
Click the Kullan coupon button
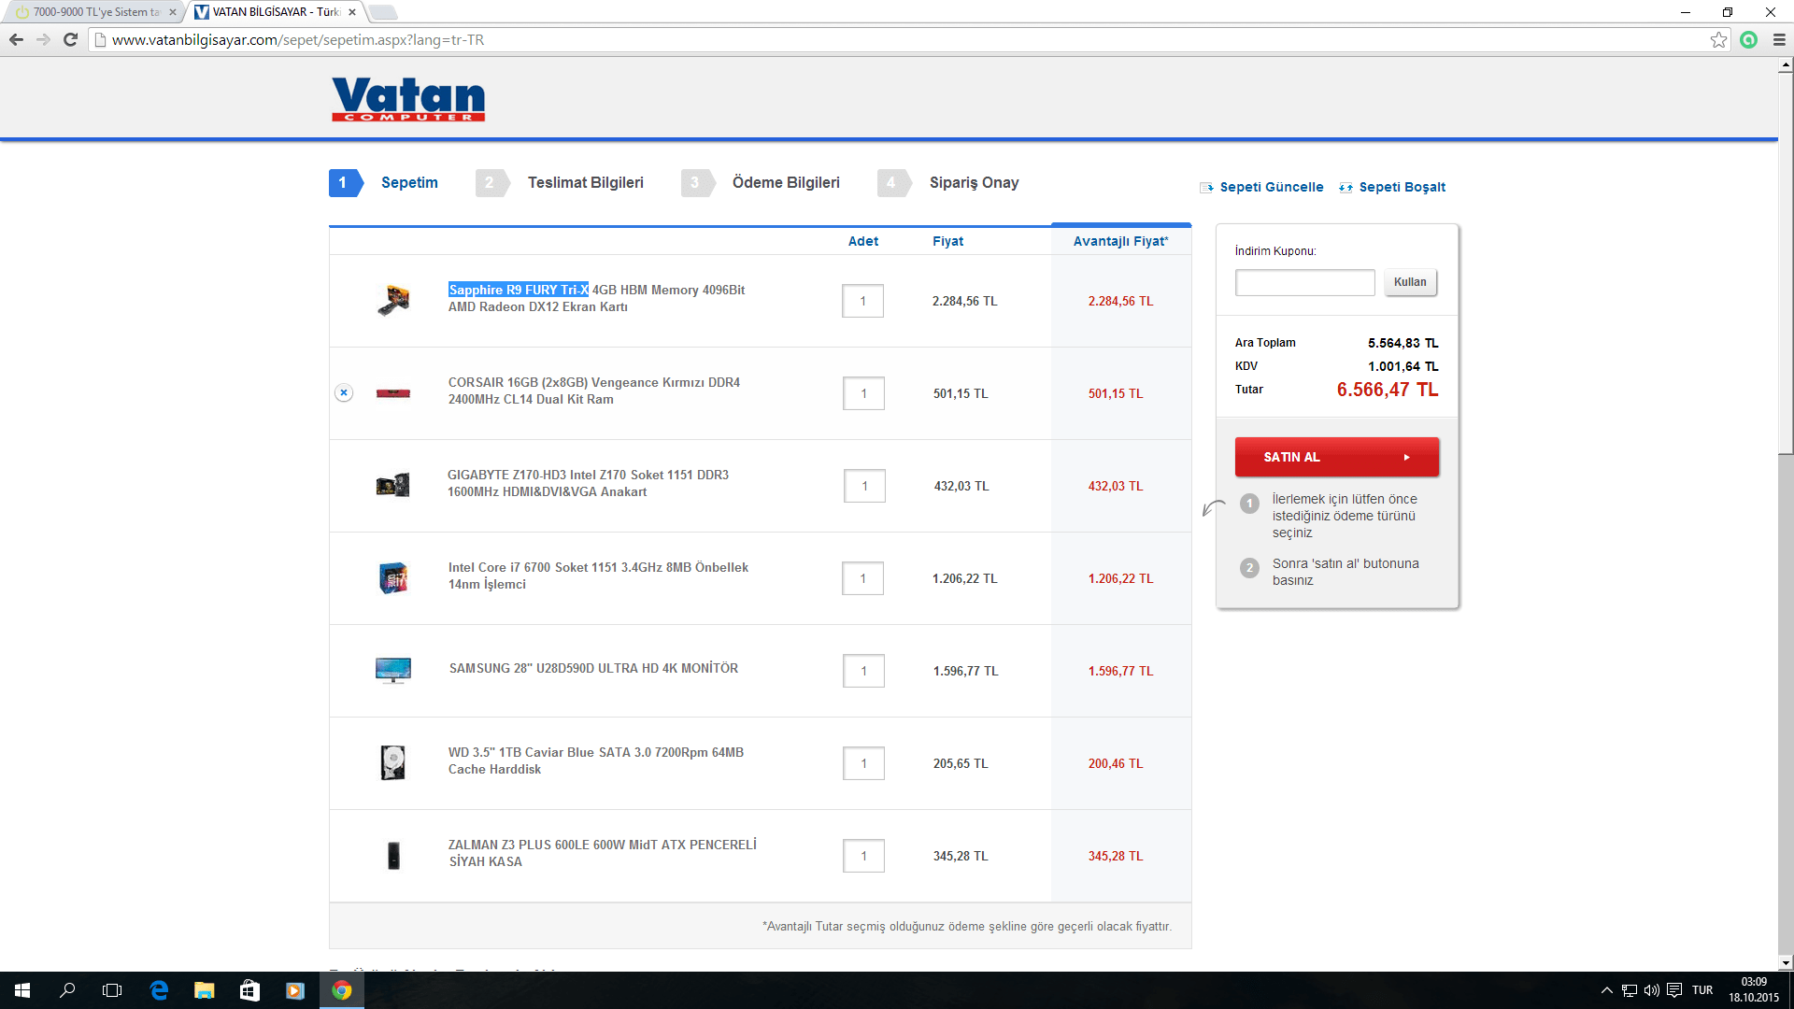pos(1409,282)
